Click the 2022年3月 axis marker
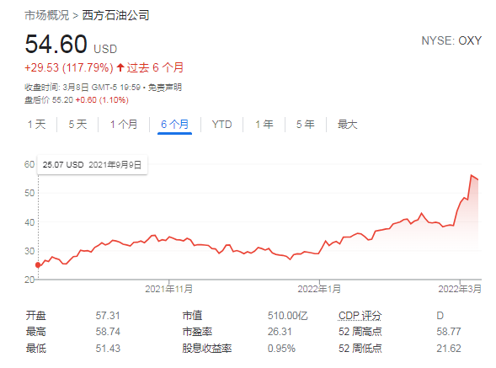Image resolution: width=496 pixels, height=368 pixels. pyautogui.click(x=460, y=289)
